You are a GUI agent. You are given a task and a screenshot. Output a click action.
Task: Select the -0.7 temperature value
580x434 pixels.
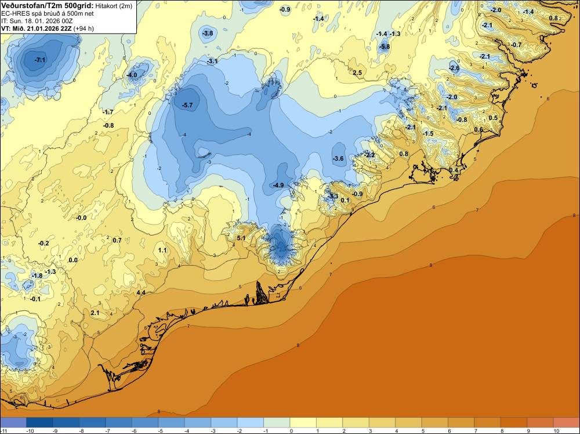click(x=516, y=45)
